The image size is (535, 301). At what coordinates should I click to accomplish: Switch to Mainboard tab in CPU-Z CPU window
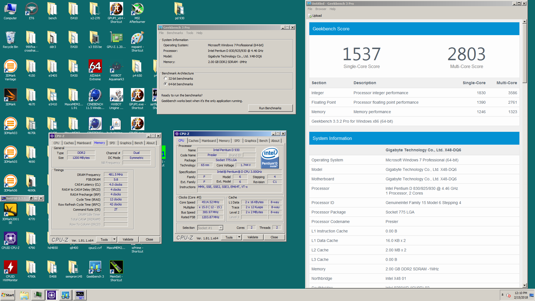[209, 141]
